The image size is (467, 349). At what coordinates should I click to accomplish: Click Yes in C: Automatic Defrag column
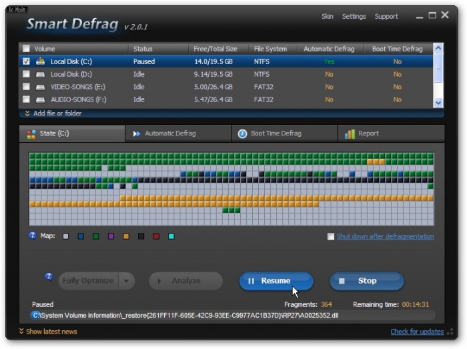pyautogui.click(x=329, y=61)
